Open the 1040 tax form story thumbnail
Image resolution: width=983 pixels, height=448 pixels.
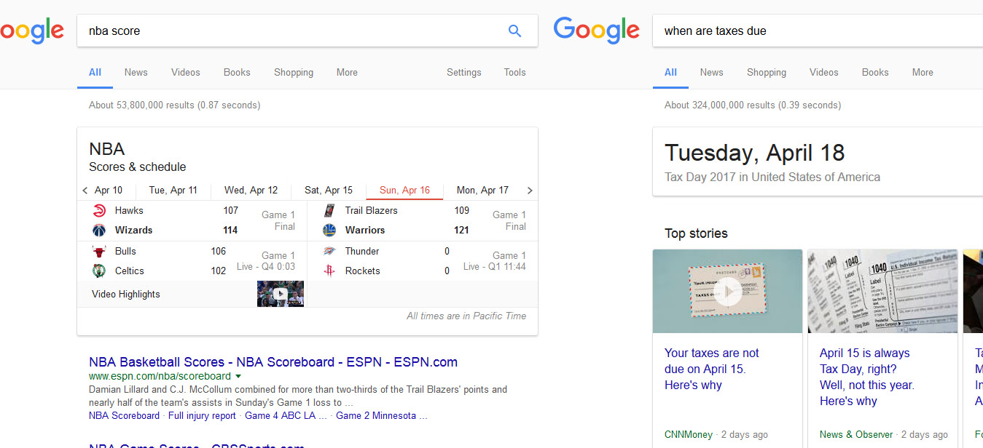pyautogui.click(x=882, y=292)
